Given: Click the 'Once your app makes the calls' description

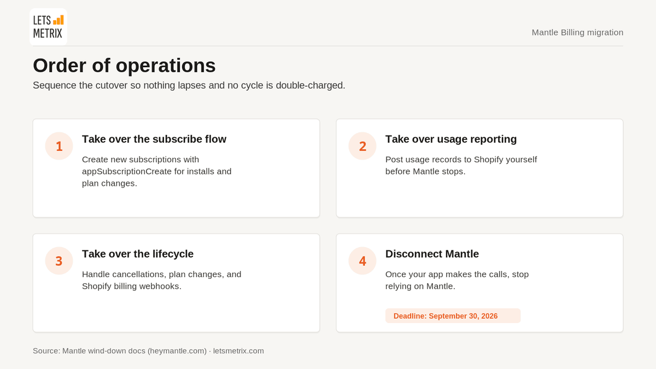Looking at the screenshot, I should [457, 280].
